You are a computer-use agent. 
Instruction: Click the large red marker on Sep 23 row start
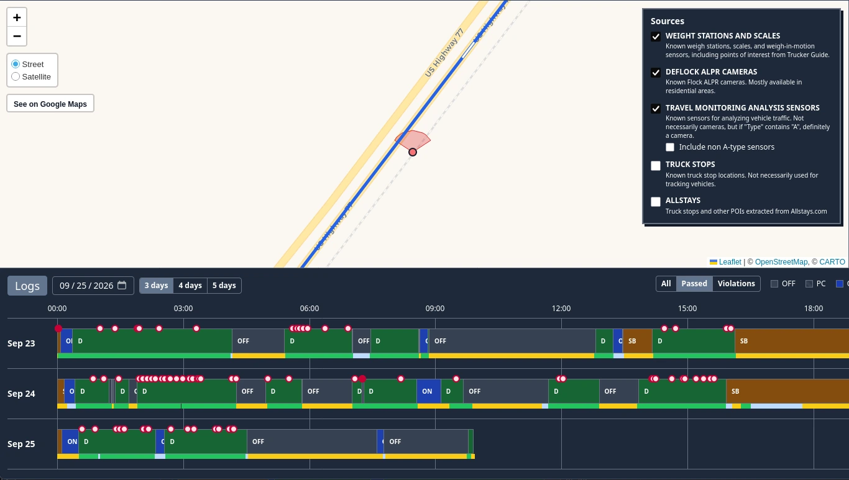(x=58, y=328)
